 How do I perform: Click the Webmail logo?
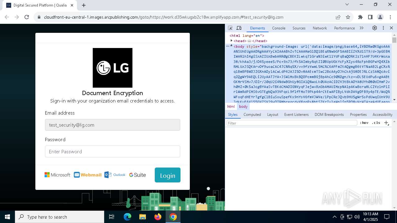(88, 175)
